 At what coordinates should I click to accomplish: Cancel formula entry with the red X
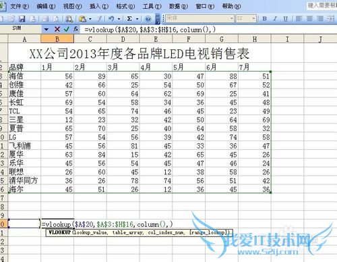click(x=57, y=29)
